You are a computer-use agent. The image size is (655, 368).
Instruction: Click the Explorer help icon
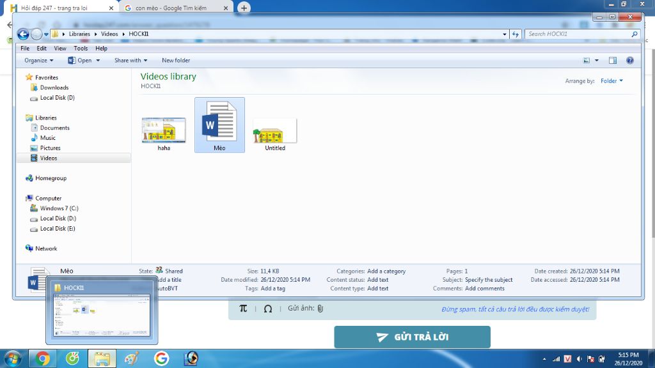[x=630, y=61]
